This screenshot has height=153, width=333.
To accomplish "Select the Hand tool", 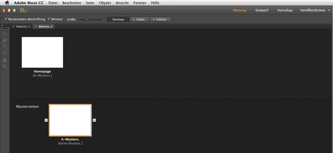I will 5,60.
